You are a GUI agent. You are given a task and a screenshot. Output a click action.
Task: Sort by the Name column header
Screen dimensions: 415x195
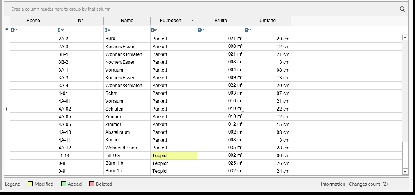tap(127, 21)
